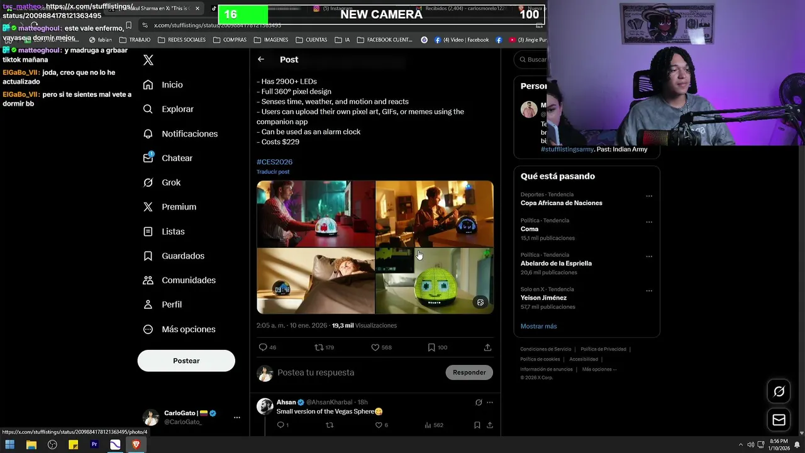Open more options for Abelardo de la Espriella
Viewport: 805px width, 453px height.
(x=649, y=257)
